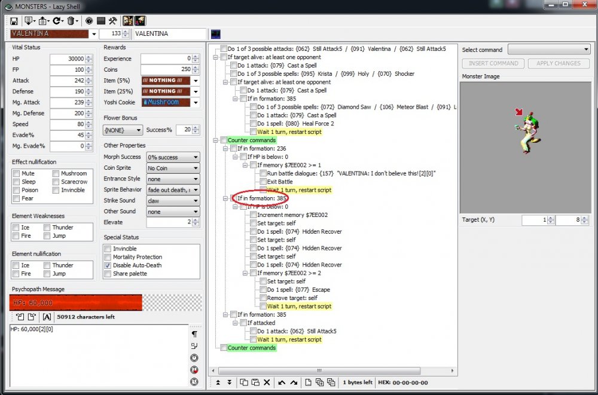The height and width of the screenshot is (395, 598).
Task: Open the Select command dropdown
Action: tap(549, 50)
